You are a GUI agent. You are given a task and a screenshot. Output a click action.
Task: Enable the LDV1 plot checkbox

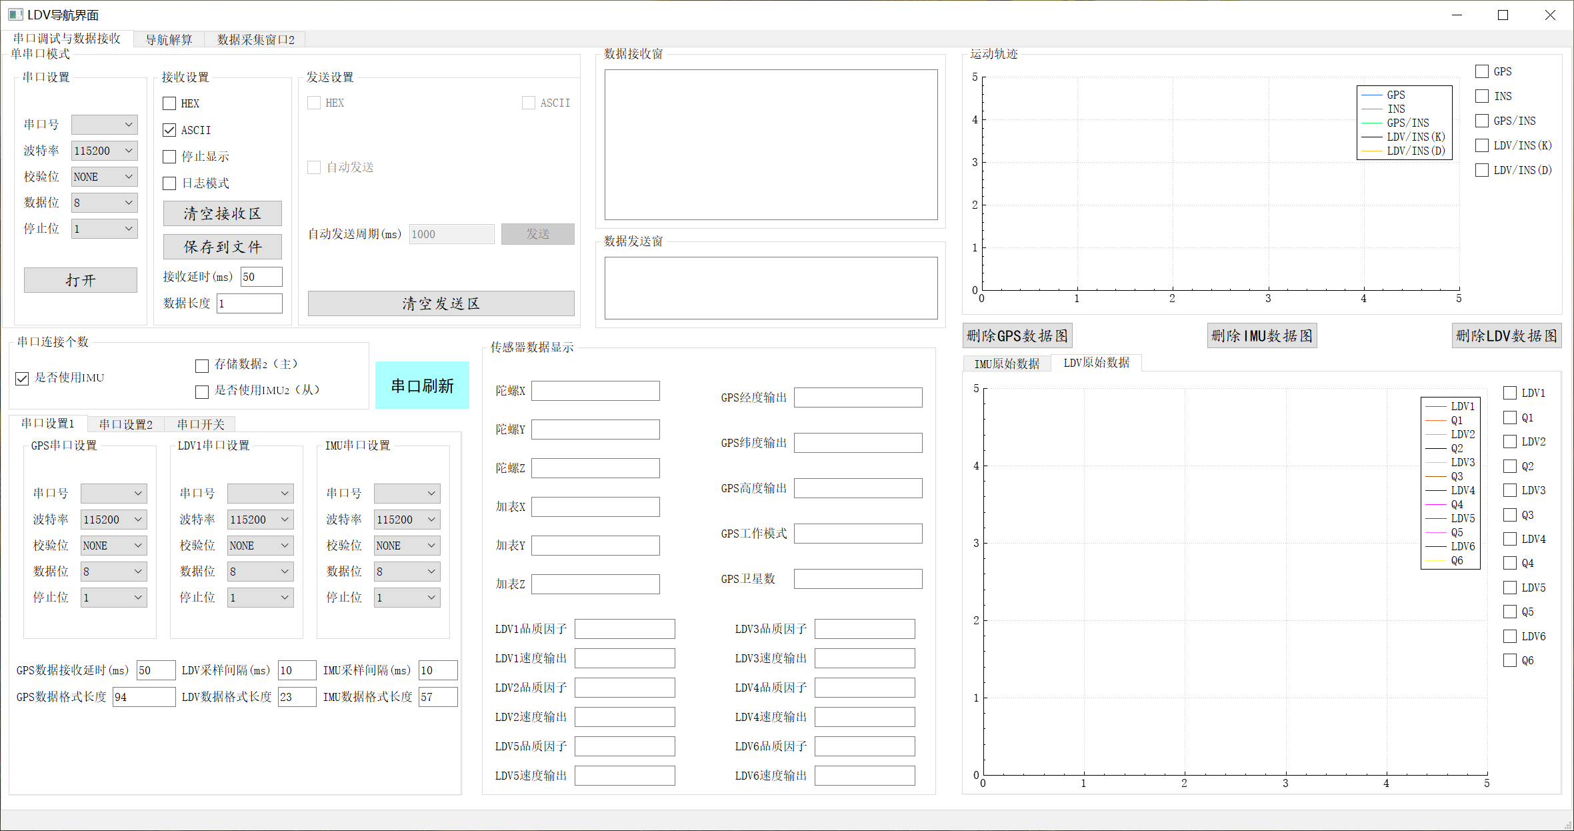[1510, 393]
